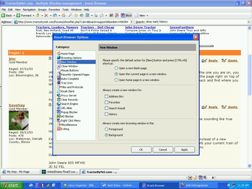Screen dimensions: 252x189
Task: Select the Foreground radio button
Action: click(106, 129)
